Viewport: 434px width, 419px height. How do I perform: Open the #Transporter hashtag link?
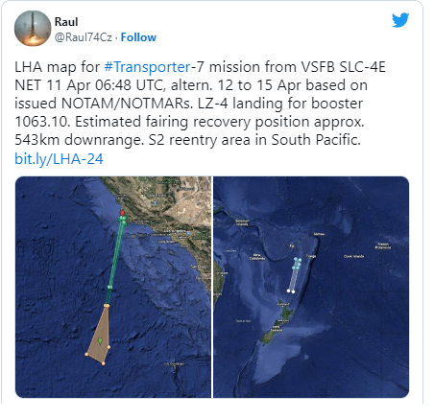[147, 67]
